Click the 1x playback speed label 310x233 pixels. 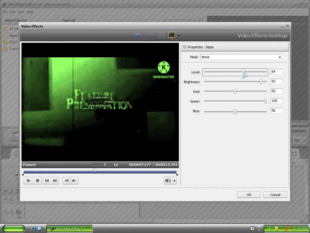click(116, 165)
